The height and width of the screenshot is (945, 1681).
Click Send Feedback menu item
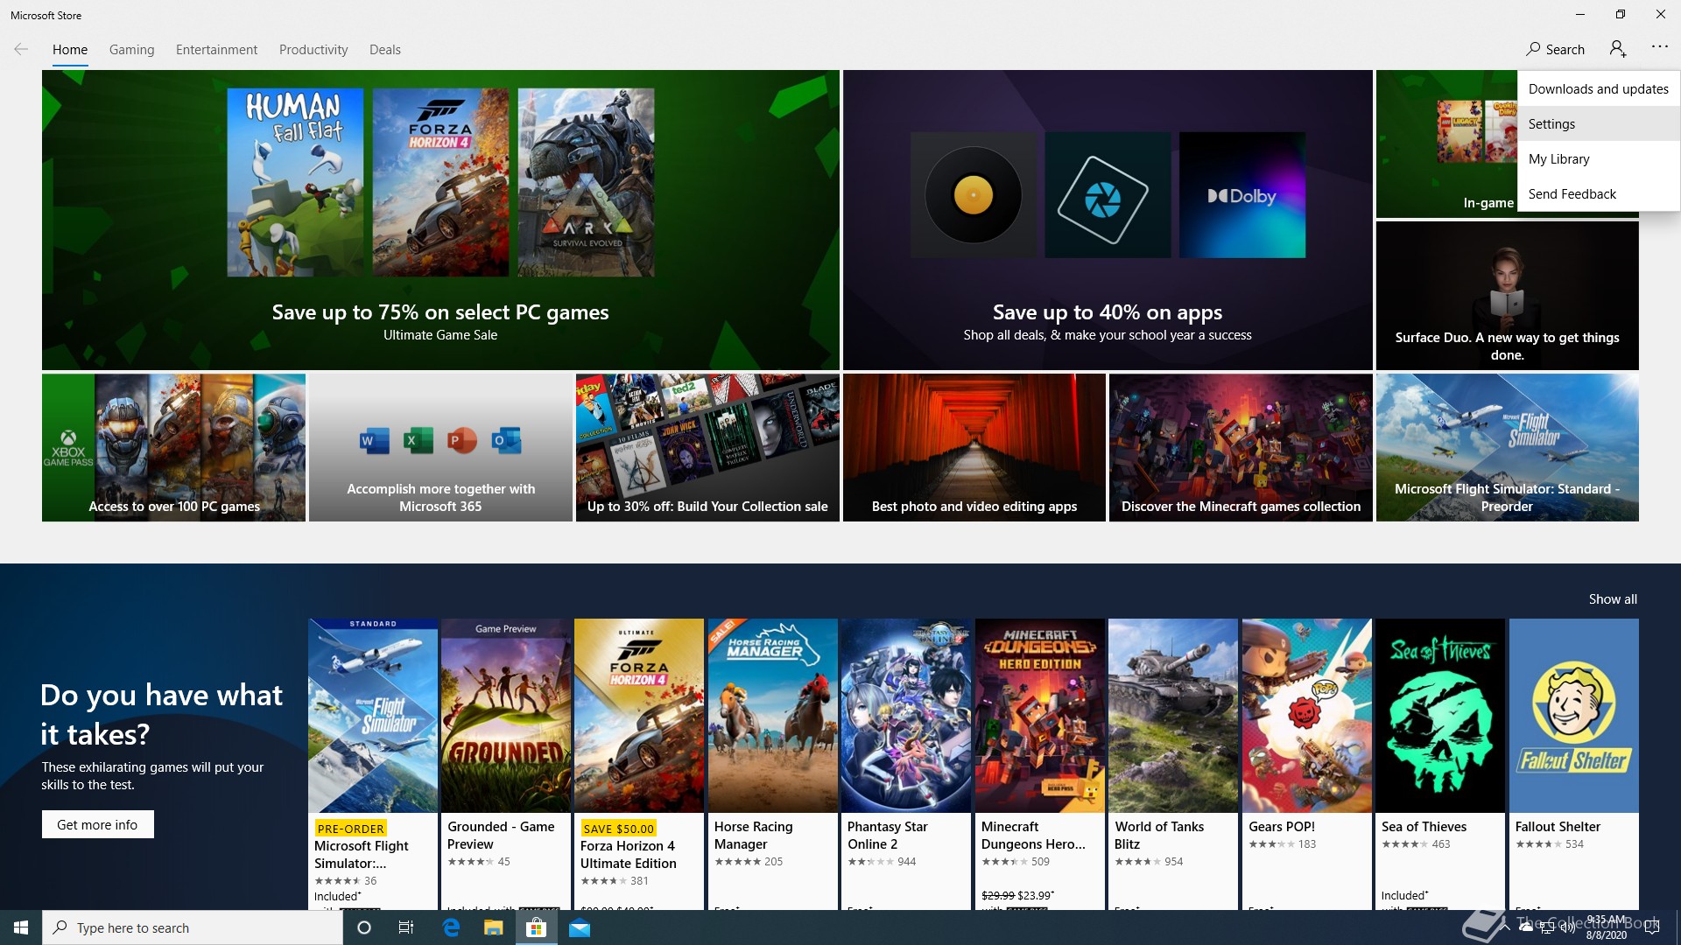[x=1599, y=193]
